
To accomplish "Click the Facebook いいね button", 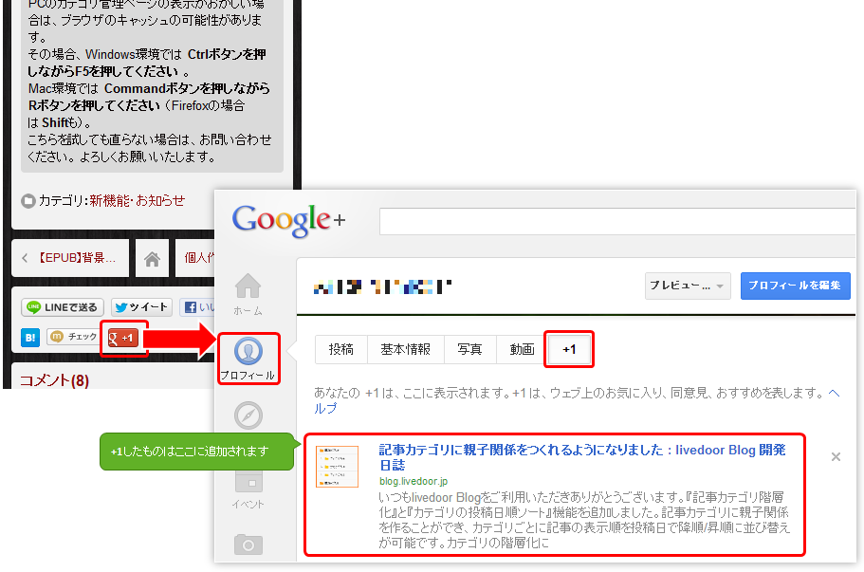I will pos(196,307).
